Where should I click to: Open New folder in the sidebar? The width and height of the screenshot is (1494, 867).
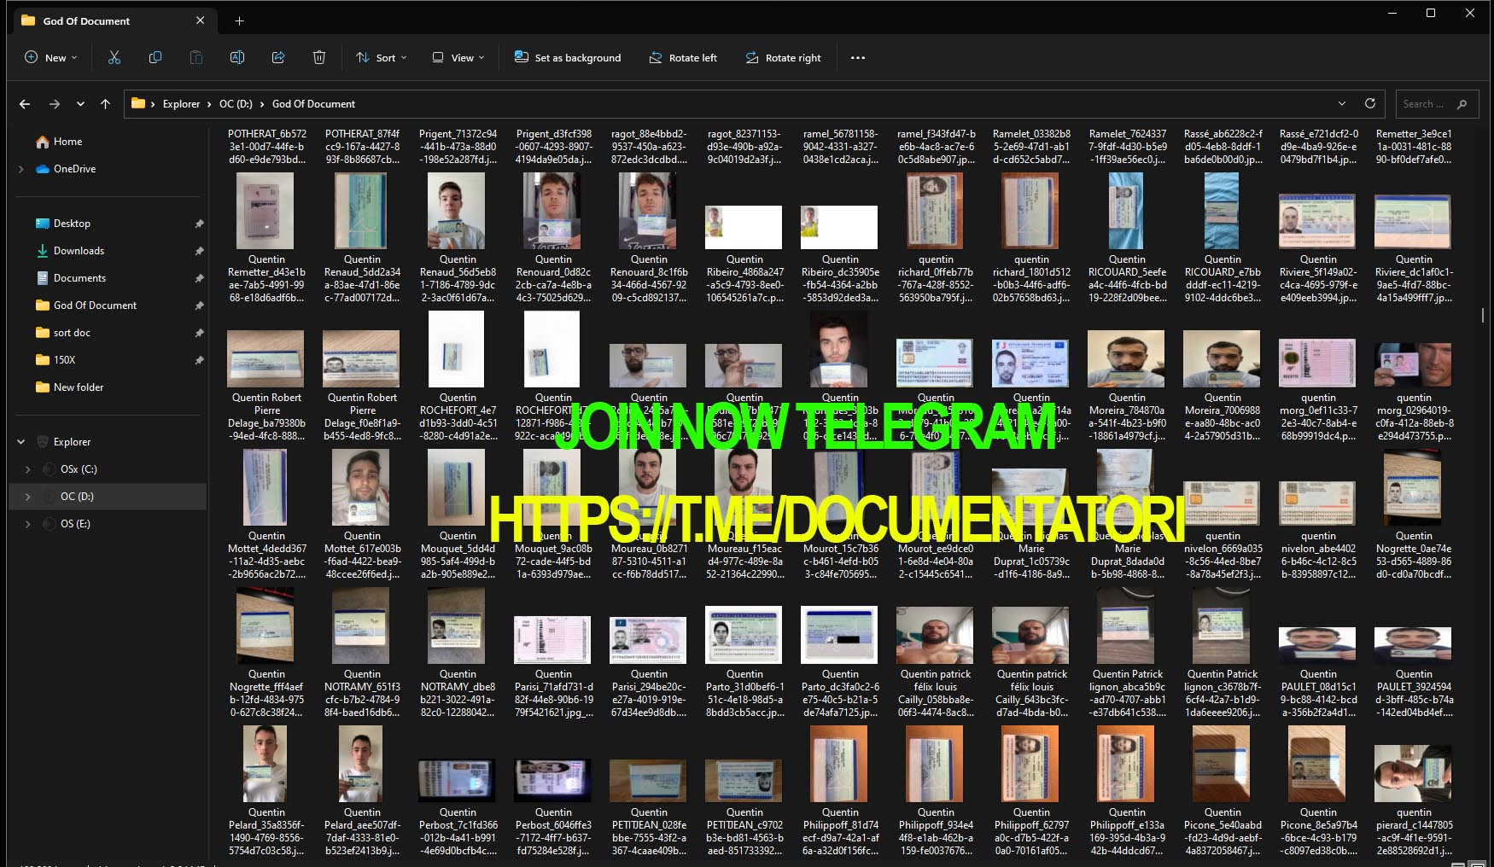(x=79, y=387)
